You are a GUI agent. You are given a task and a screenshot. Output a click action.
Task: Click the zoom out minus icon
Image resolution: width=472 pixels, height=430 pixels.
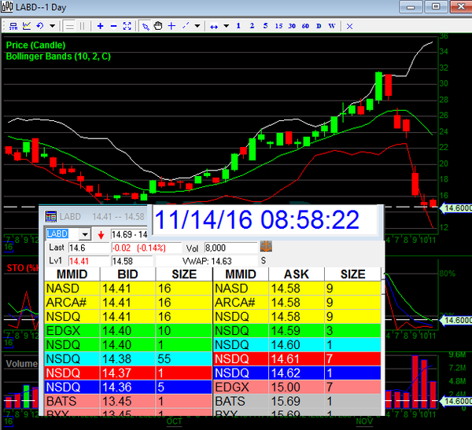113,26
